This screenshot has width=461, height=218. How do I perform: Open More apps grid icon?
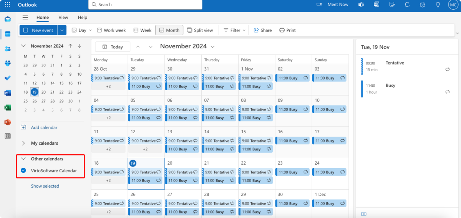[x=8, y=136]
